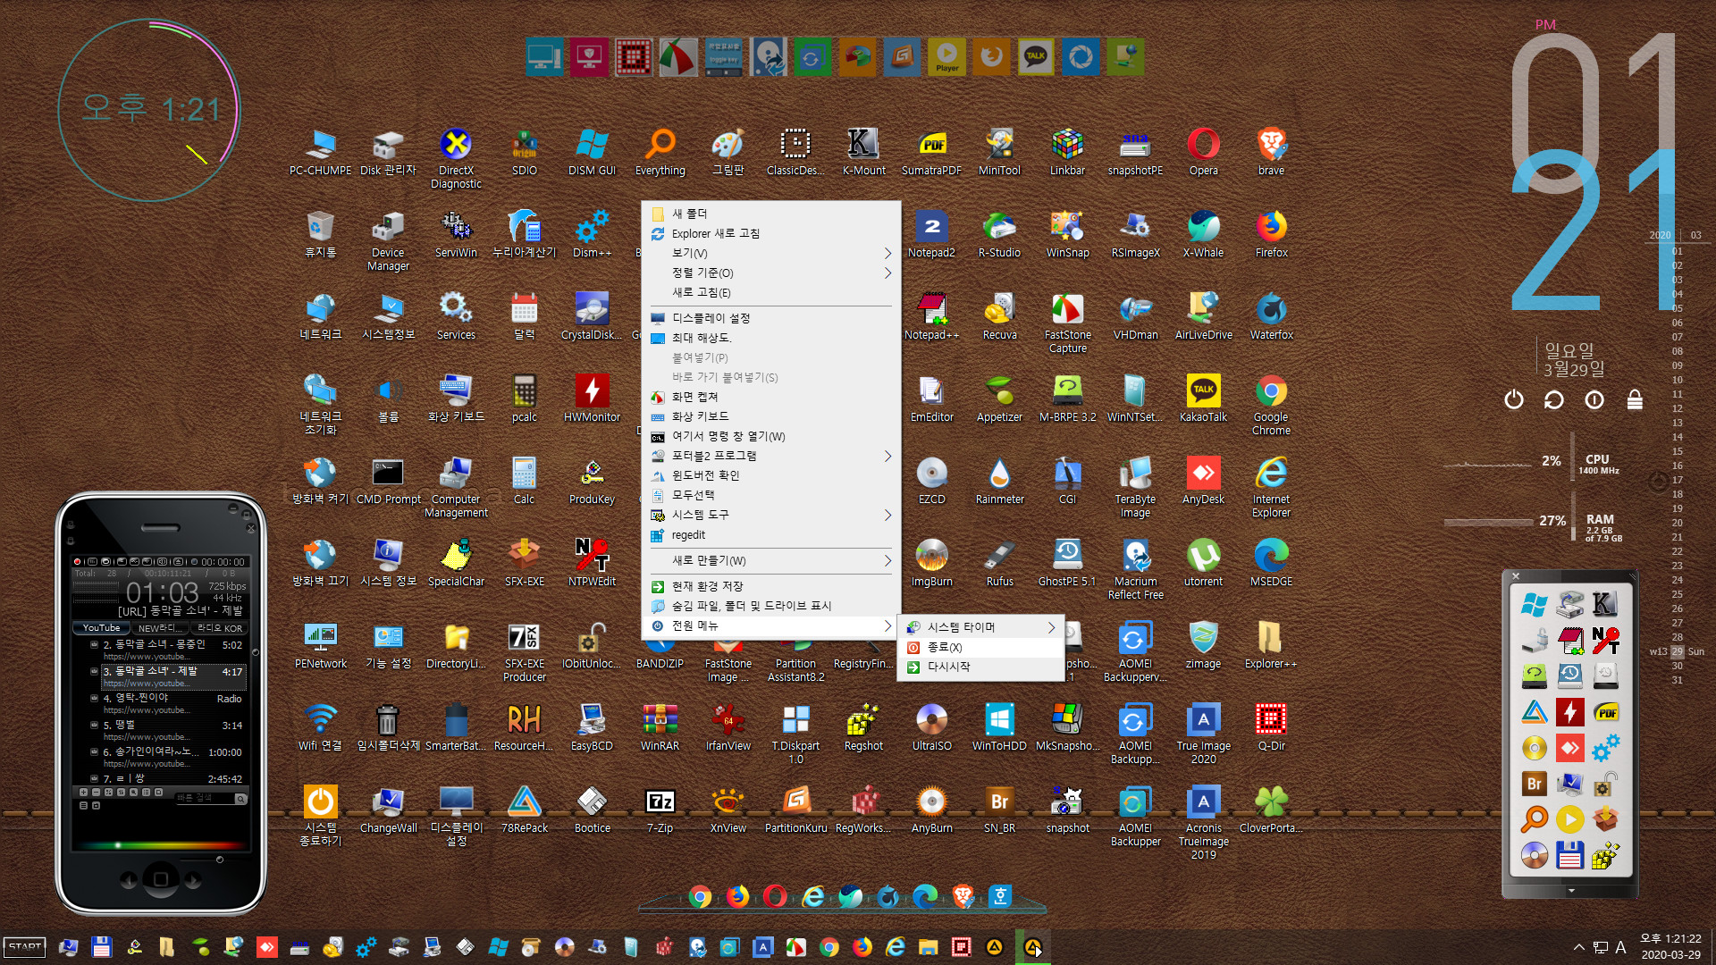1716x965 pixels.
Task: Open the CMD Prompt desktop icon
Action: 388,481
